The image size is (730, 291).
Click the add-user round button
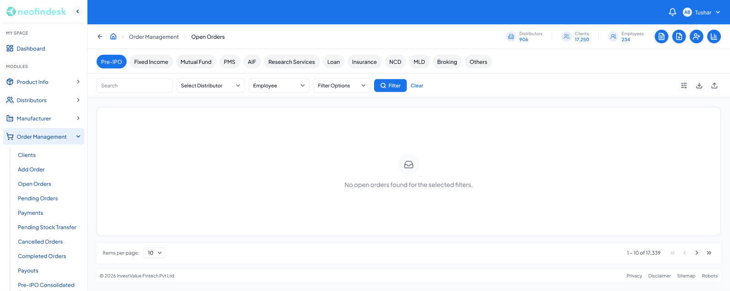696,36
